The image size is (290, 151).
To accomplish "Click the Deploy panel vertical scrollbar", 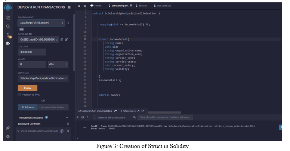I will 74,43.
